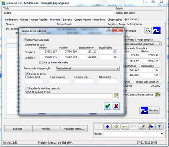Exit via door arrow icon
Screen dimensions: 169x147
click(150, 127)
